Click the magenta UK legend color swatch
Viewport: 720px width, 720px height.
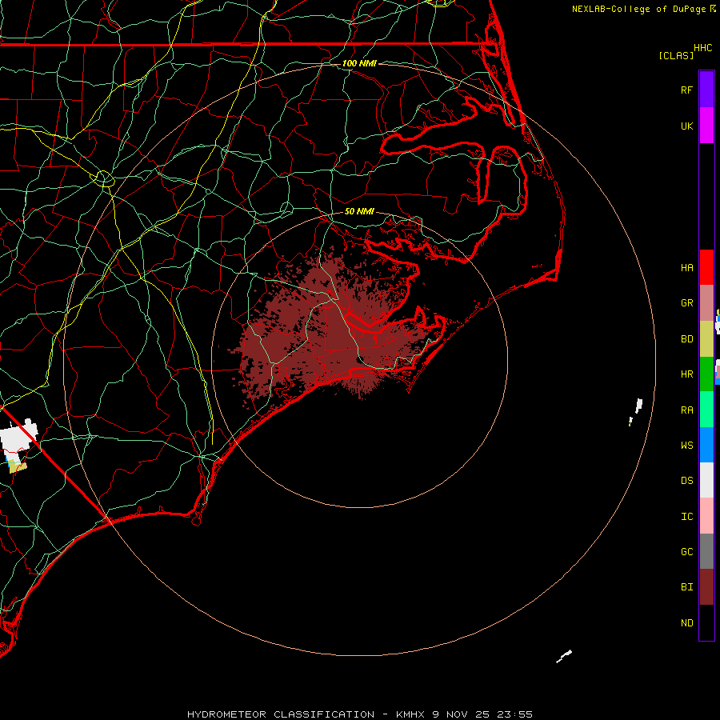tap(706, 126)
